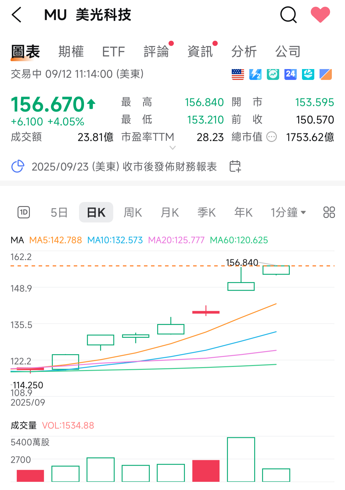The height and width of the screenshot is (490, 345).
Task: Tap the current price 156.670
Action: click(48, 104)
